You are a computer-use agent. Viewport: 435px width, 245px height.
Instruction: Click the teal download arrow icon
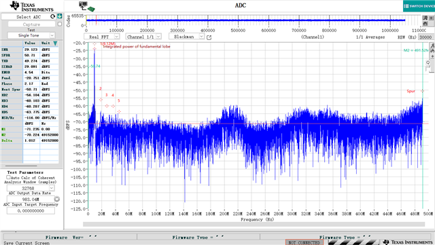[x=60, y=16]
